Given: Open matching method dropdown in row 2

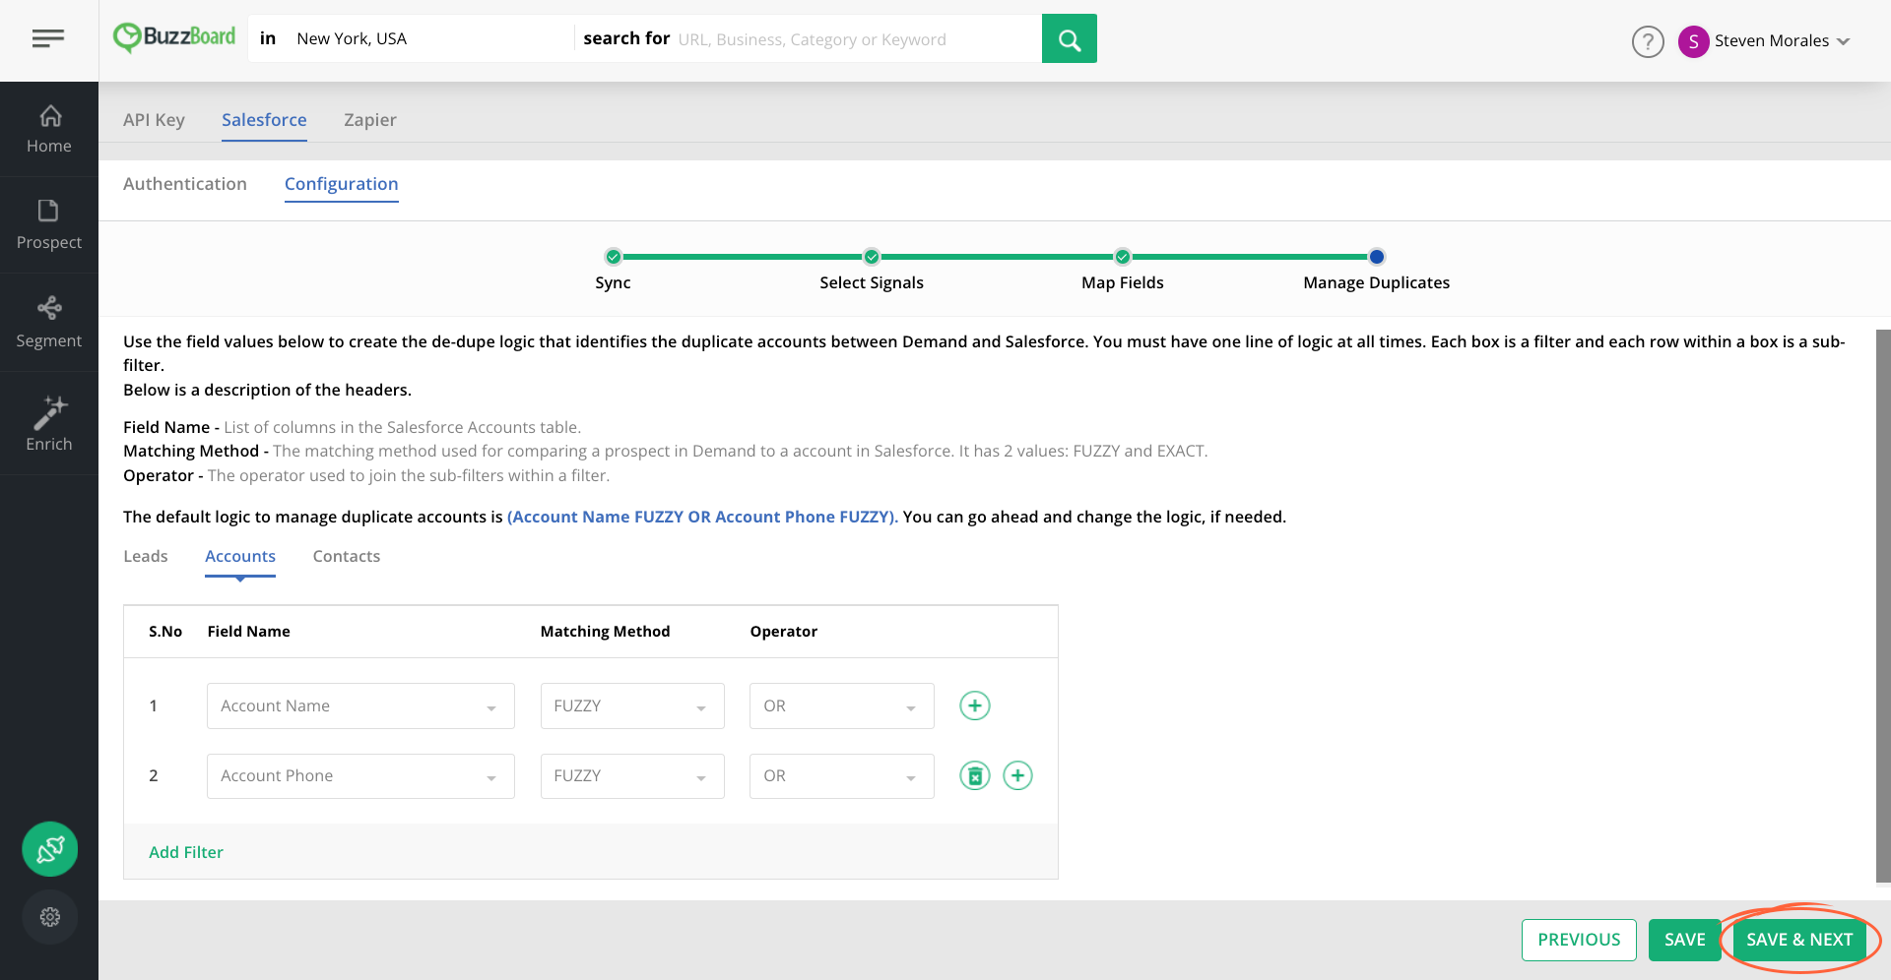Looking at the screenshot, I should (x=632, y=775).
